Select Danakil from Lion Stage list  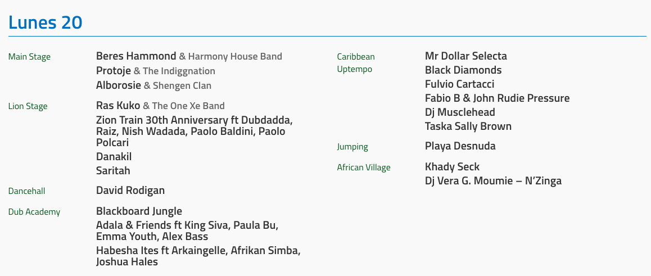114,157
